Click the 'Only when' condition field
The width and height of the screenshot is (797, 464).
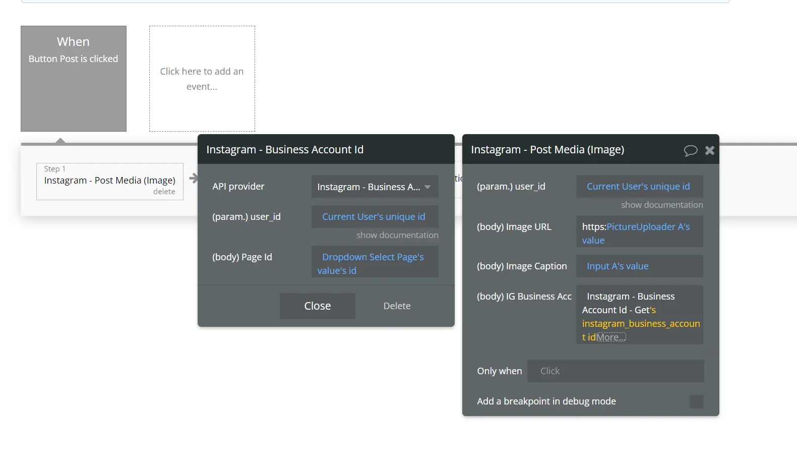coord(616,371)
